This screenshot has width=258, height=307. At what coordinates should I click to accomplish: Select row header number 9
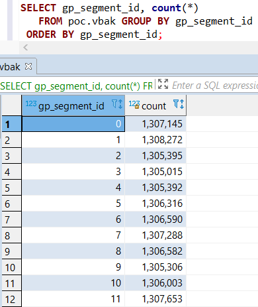11,251
